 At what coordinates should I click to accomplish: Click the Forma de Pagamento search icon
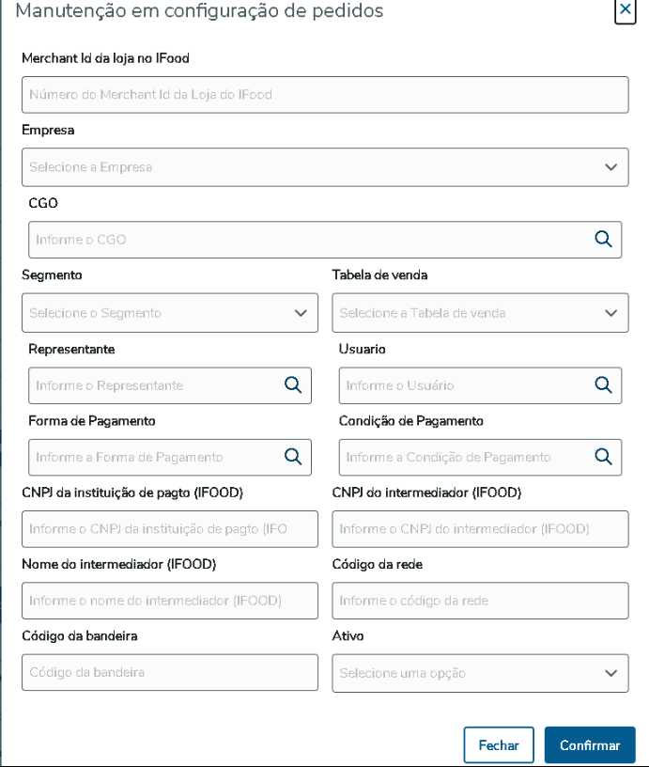tap(293, 457)
